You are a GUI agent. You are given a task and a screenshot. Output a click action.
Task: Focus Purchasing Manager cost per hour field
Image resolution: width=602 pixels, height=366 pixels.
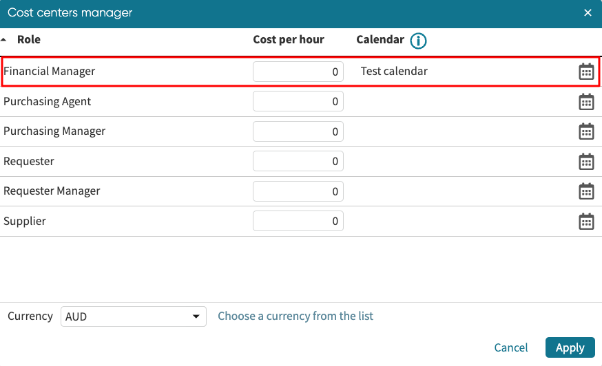point(298,131)
